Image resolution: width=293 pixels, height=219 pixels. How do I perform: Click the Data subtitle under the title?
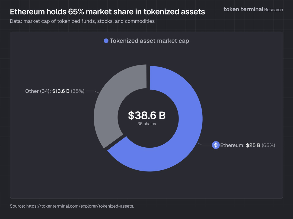tap(82, 21)
